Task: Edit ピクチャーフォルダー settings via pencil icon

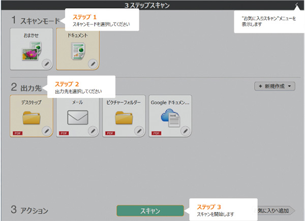Action: (139, 131)
